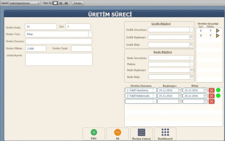This screenshot has height=141, width=225.
Task: Click the Grafik Başlangıcı date field
Action: tap(169, 37)
